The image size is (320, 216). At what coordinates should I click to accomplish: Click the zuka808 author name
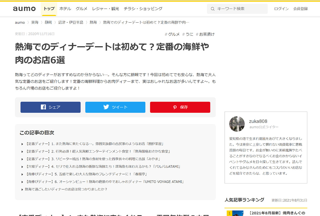tap(258, 121)
